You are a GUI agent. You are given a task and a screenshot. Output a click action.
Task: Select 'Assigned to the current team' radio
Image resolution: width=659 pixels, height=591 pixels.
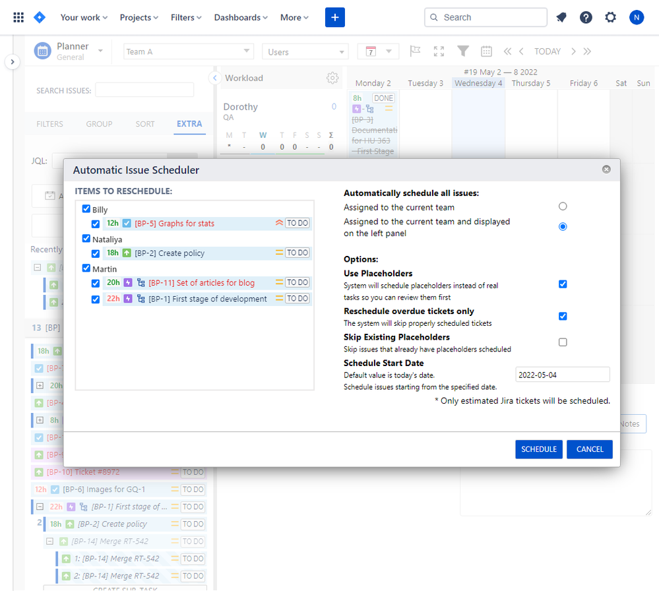point(563,206)
